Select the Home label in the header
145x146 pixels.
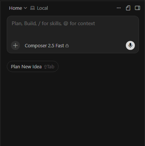(15, 8)
